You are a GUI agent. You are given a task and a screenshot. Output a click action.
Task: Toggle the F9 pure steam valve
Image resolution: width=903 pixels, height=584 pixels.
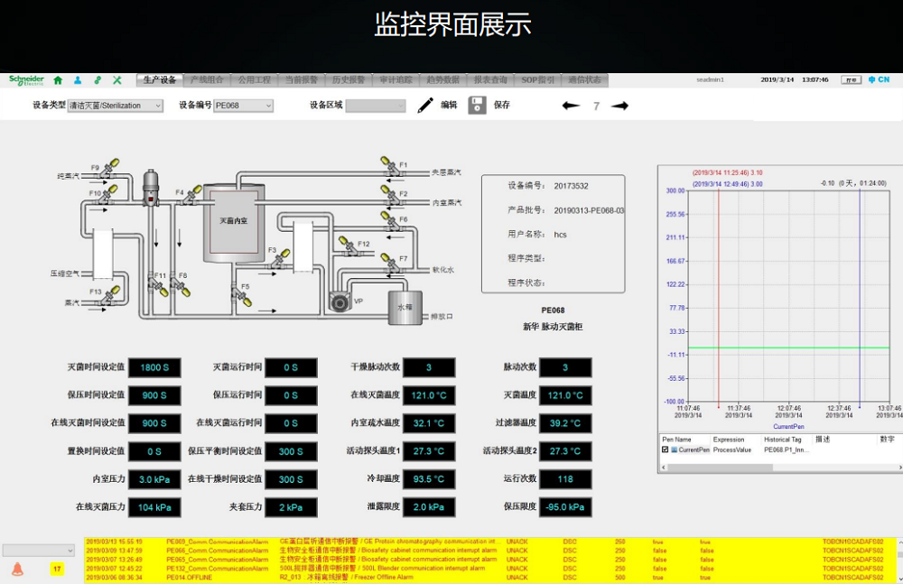point(109,168)
